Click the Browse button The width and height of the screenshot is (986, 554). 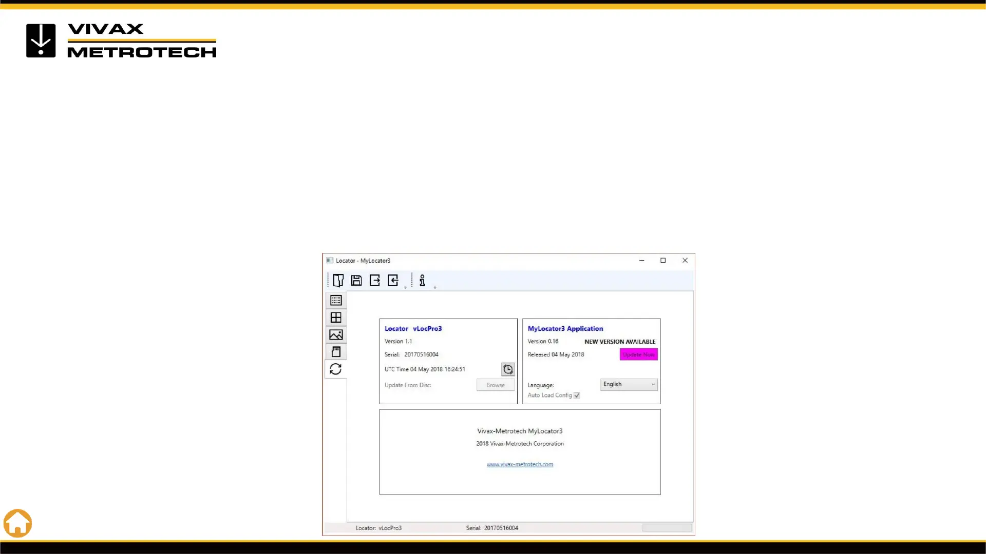[496, 385]
